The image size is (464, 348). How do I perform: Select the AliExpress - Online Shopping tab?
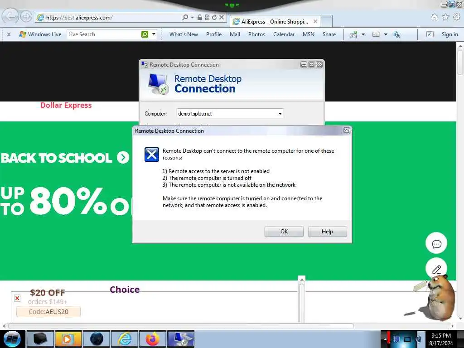275,21
